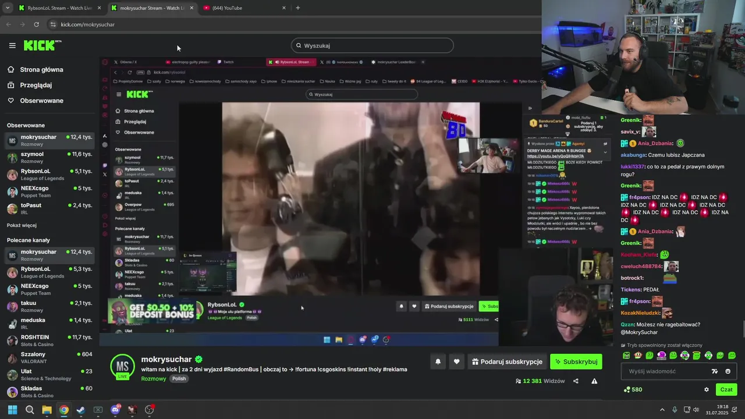Open the tab search dropdown arrow
This screenshot has width=745, height=419.
tap(7, 8)
